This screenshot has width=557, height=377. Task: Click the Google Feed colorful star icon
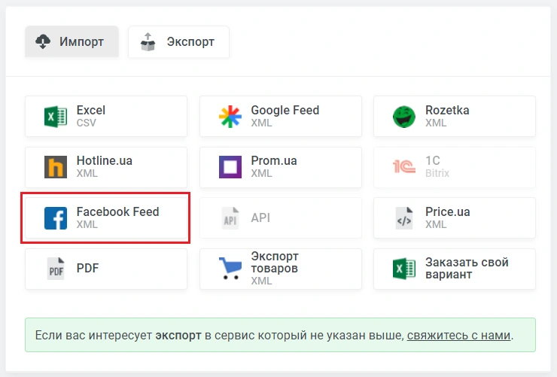(x=230, y=117)
